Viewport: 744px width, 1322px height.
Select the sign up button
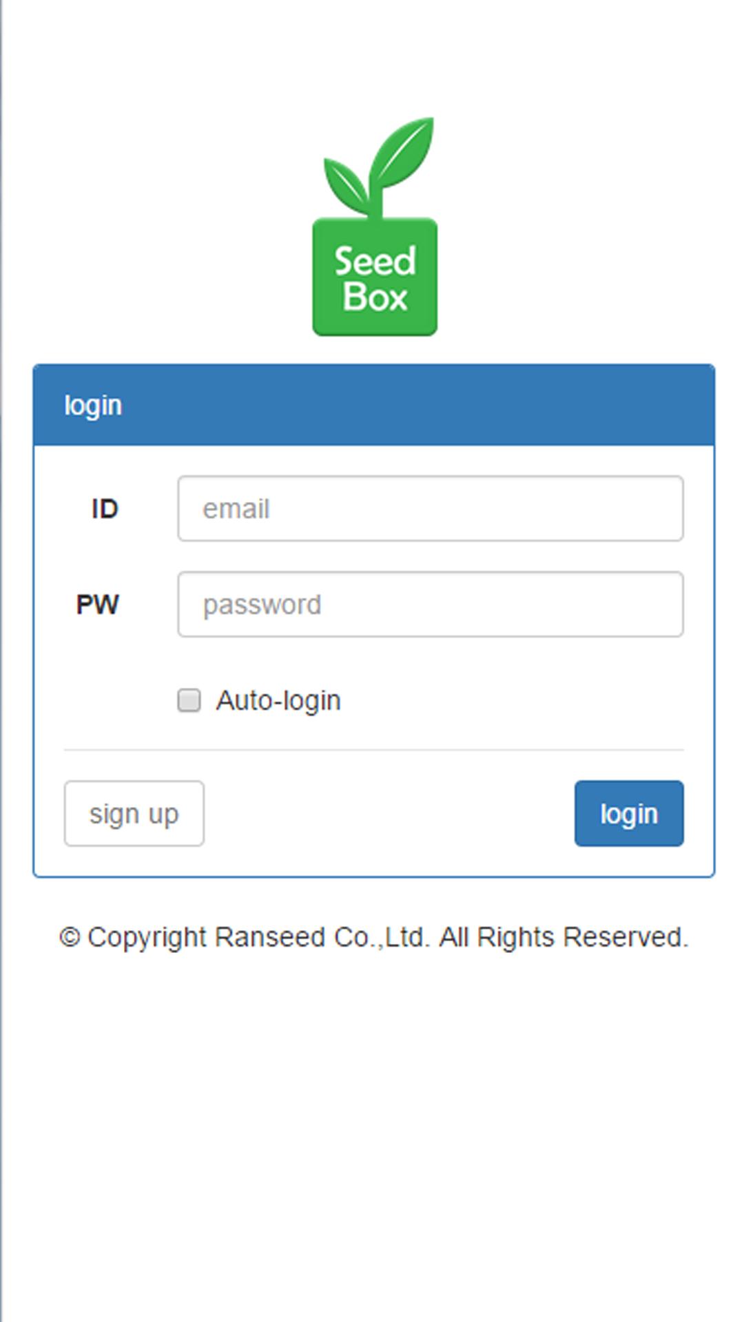pyautogui.click(x=134, y=813)
